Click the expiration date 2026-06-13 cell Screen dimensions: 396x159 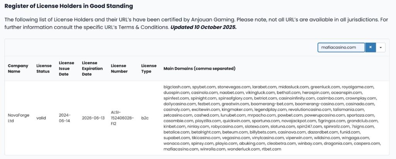click(x=93, y=118)
